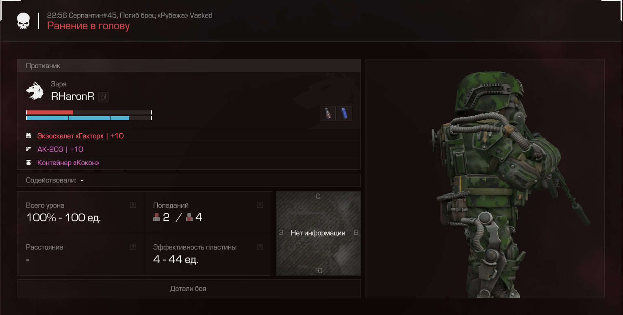
Task: Click the red bottle consumable icon
Action: [x=328, y=114]
